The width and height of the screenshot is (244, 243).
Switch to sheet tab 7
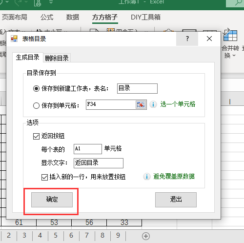coord(87,235)
